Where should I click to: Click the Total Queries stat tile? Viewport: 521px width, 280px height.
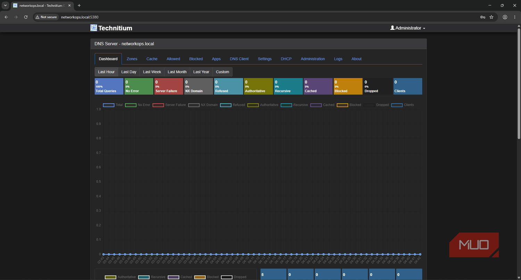point(109,86)
